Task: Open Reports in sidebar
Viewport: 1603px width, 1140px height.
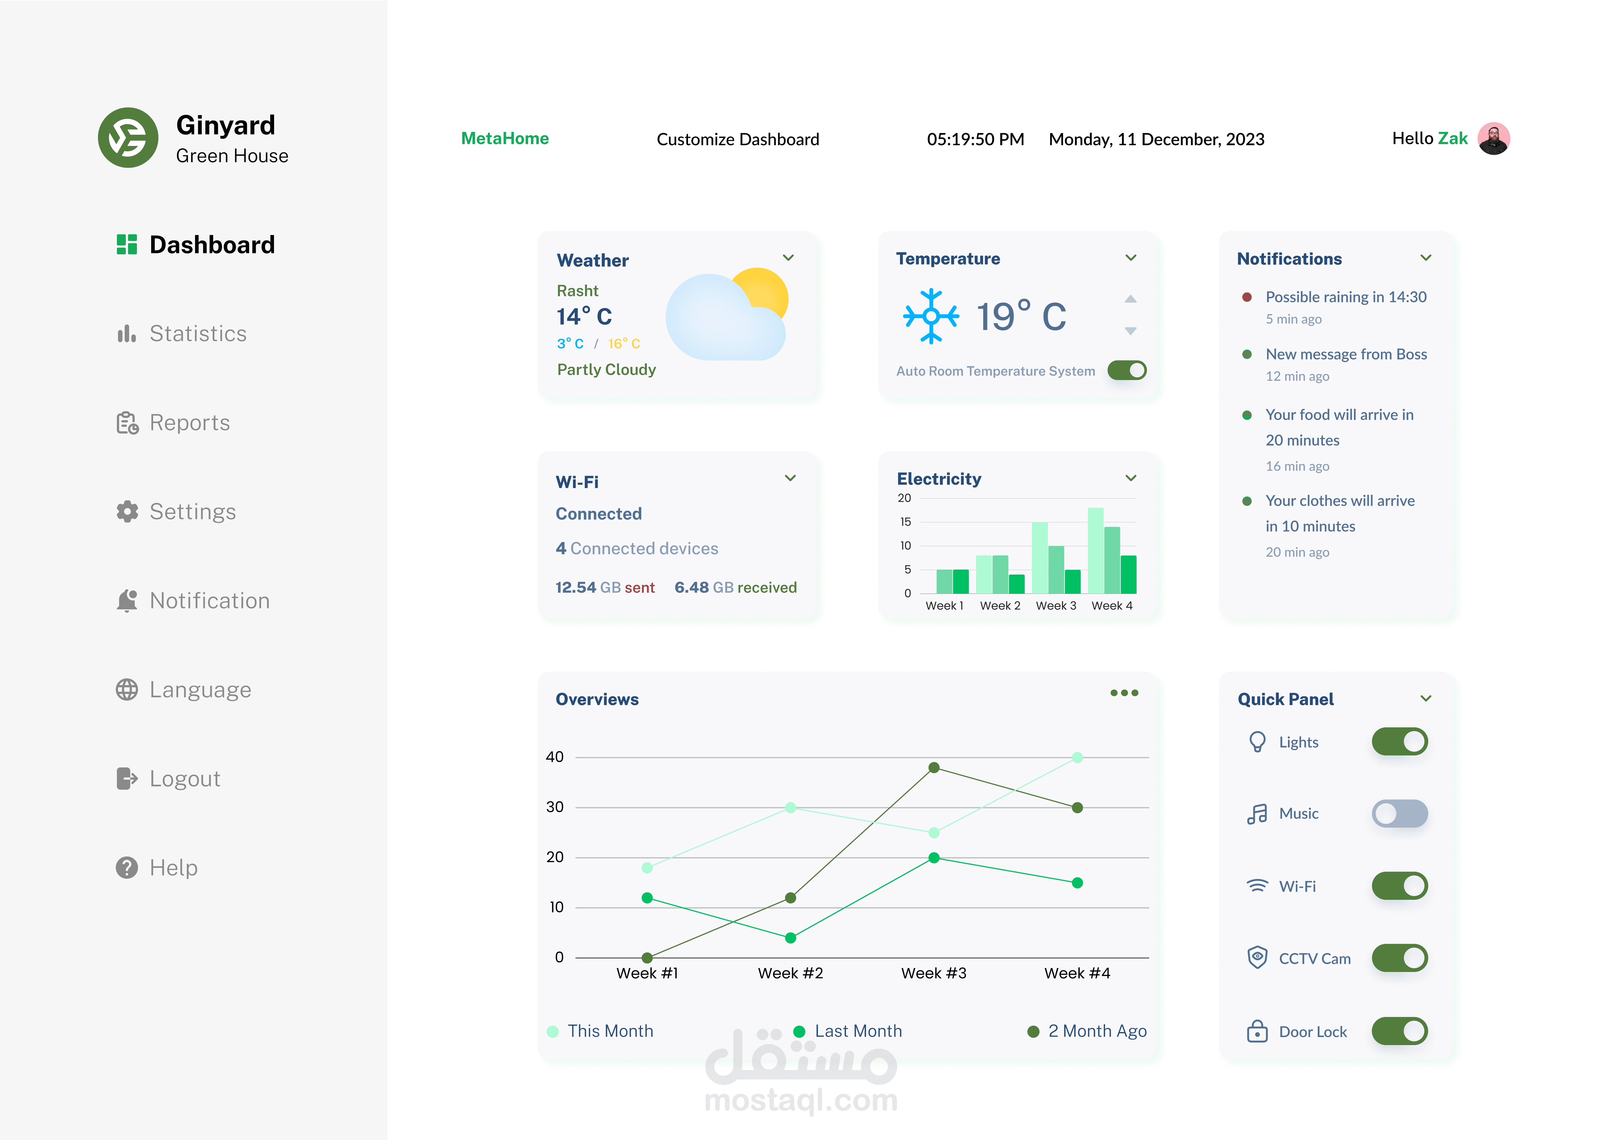Action: pos(173,423)
